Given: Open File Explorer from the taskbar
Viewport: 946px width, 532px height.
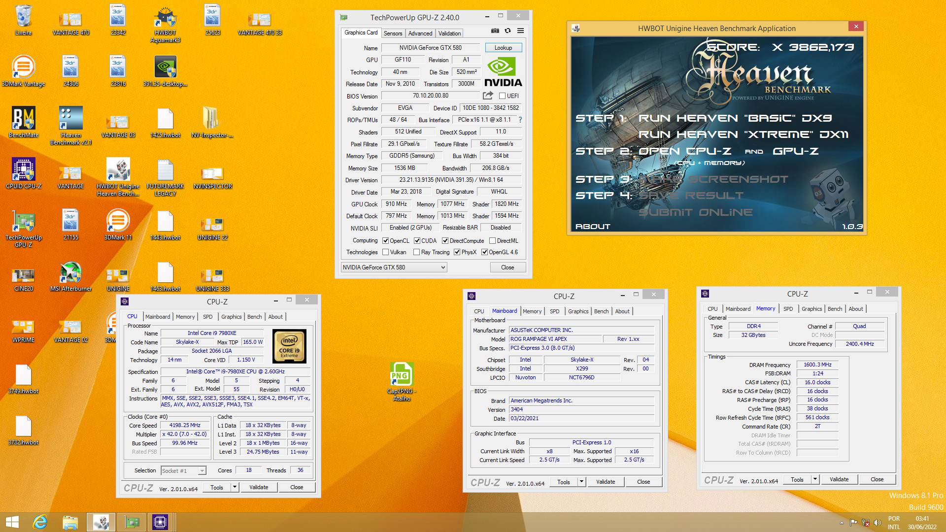Looking at the screenshot, I should click(x=70, y=522).
